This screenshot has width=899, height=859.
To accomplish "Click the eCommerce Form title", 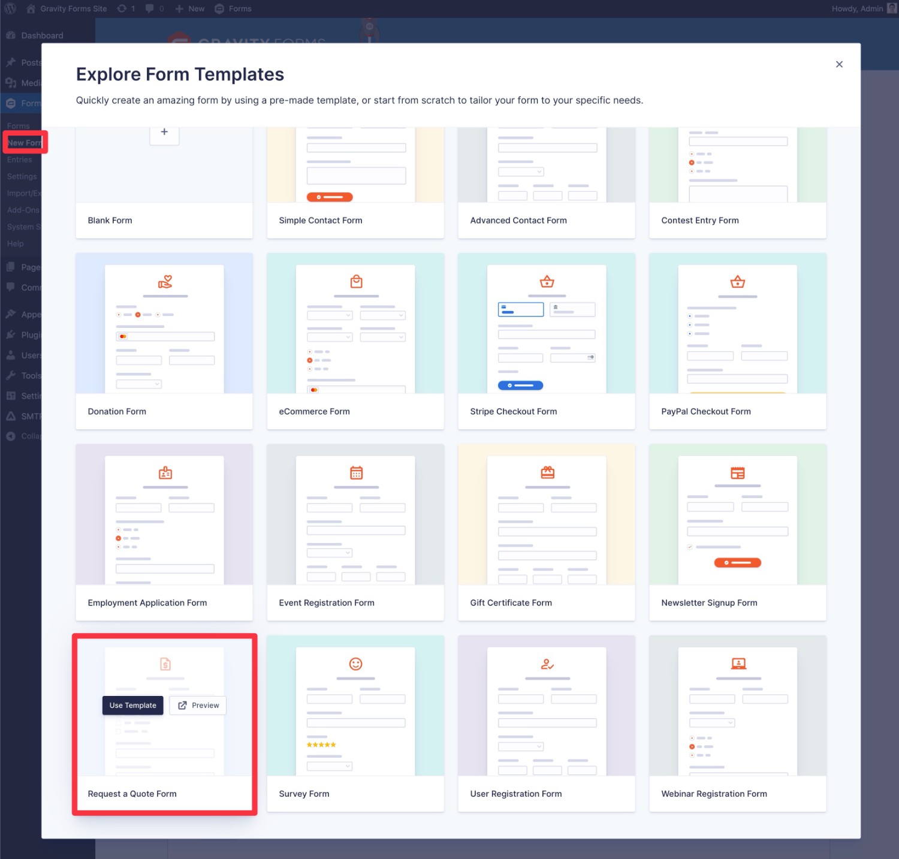I will (314, 411).
